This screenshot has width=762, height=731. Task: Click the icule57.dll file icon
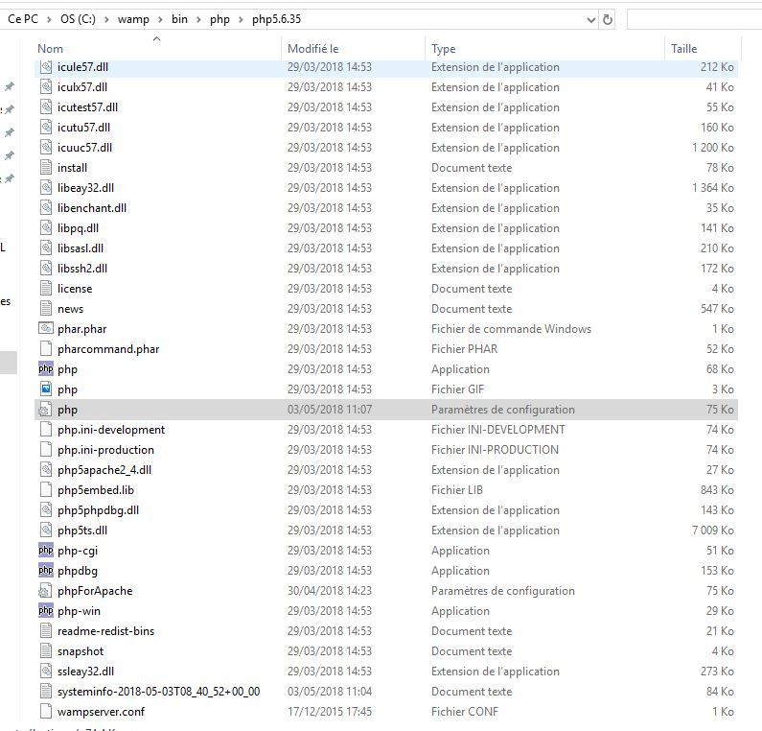(x=46, y=67)
